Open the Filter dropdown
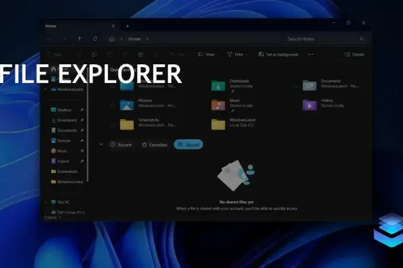This screenshot has width=403, height=268. 237,54
